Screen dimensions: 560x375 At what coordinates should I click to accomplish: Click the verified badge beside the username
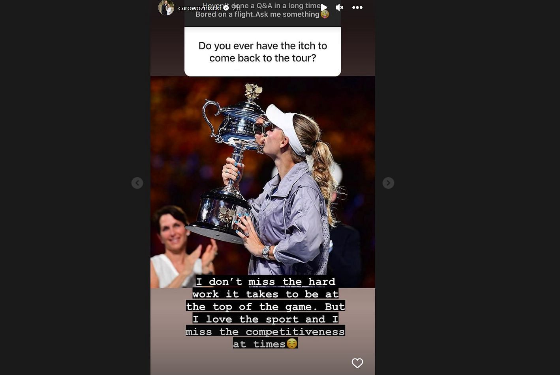point(226,8)
